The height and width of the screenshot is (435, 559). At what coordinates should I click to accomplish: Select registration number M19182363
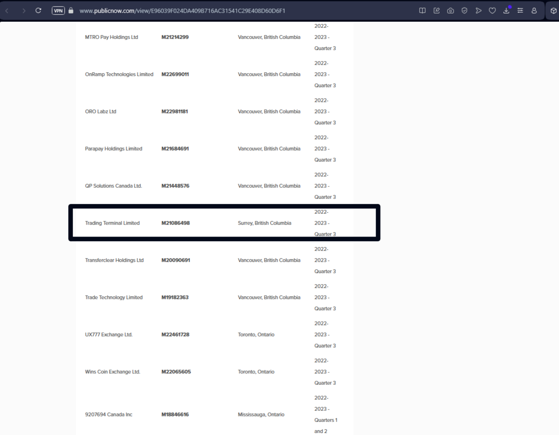175,297
